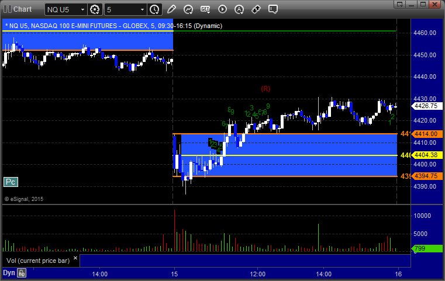Close the Chart window
The width and height of the screenshot is (445, 281).
(434, 4)
